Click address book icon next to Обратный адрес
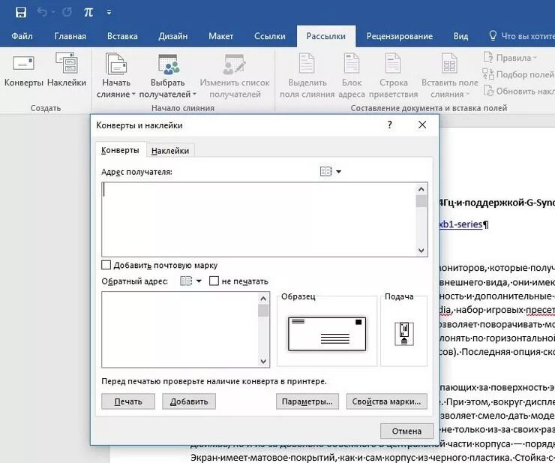This screenshot has width=555, height=463. (x=186, y=281)
